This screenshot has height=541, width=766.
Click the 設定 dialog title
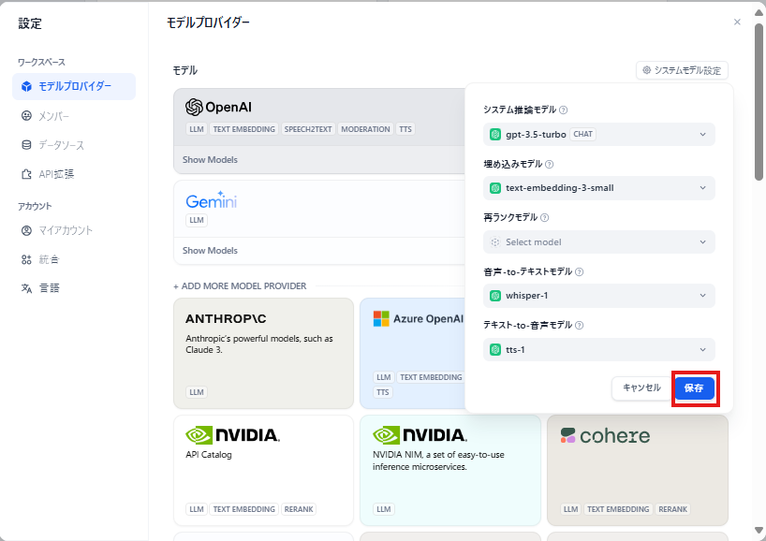(x=30, y=23)
